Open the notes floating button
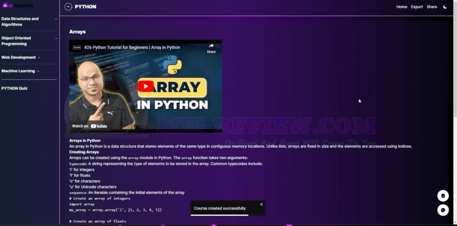The width and height of the screenshot is (457, 226). click(x=443, y=196)
